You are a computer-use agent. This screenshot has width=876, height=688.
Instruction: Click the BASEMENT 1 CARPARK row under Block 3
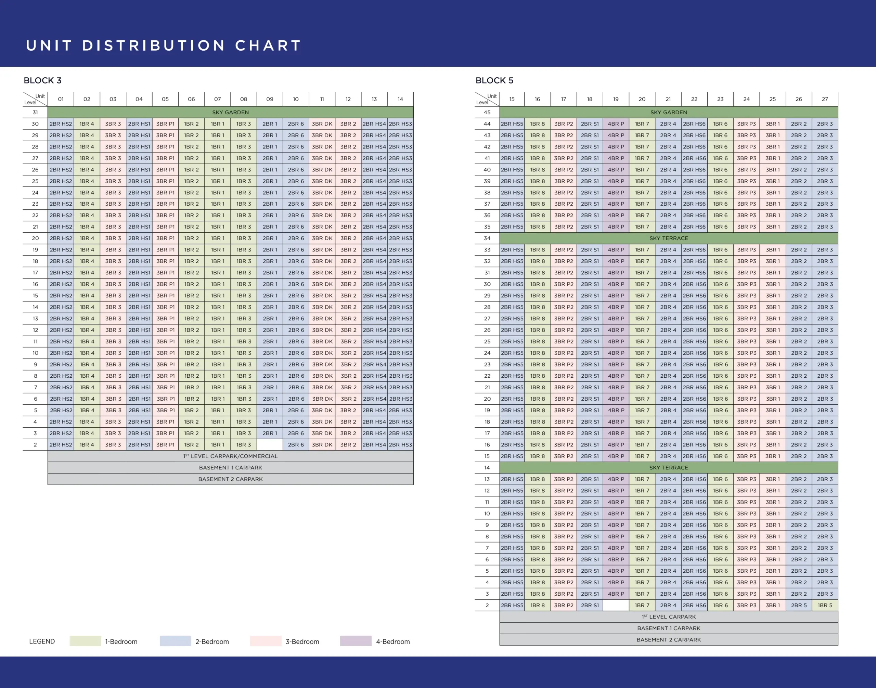click(x=231, y=468)
